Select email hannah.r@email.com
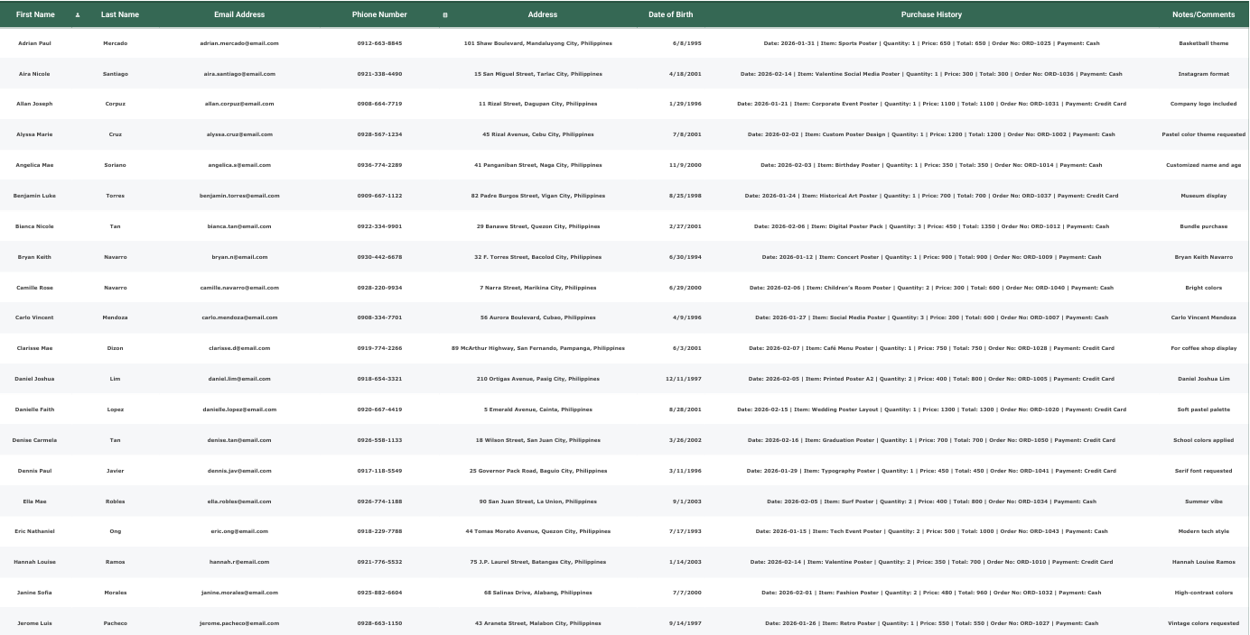 pyautogui.click(x=239, y=562)
